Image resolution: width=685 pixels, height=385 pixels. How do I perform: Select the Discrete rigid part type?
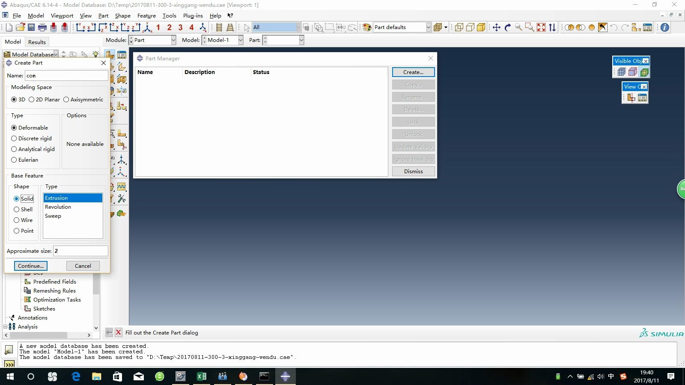click(31, 138)
